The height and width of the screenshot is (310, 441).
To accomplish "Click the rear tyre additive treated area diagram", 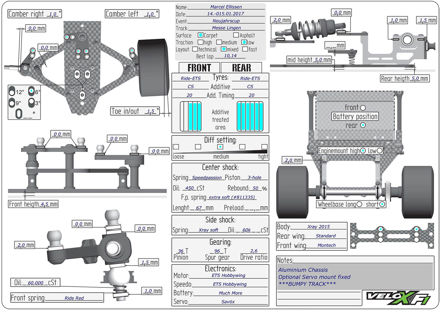I will (x=250, y=116).
